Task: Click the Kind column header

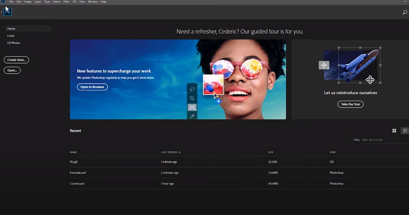Action: (333, 152)
